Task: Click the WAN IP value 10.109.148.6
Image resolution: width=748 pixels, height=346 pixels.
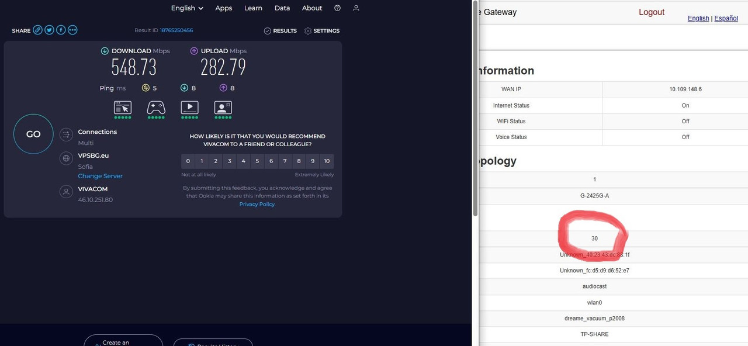Action: click(x=685, y=89)
